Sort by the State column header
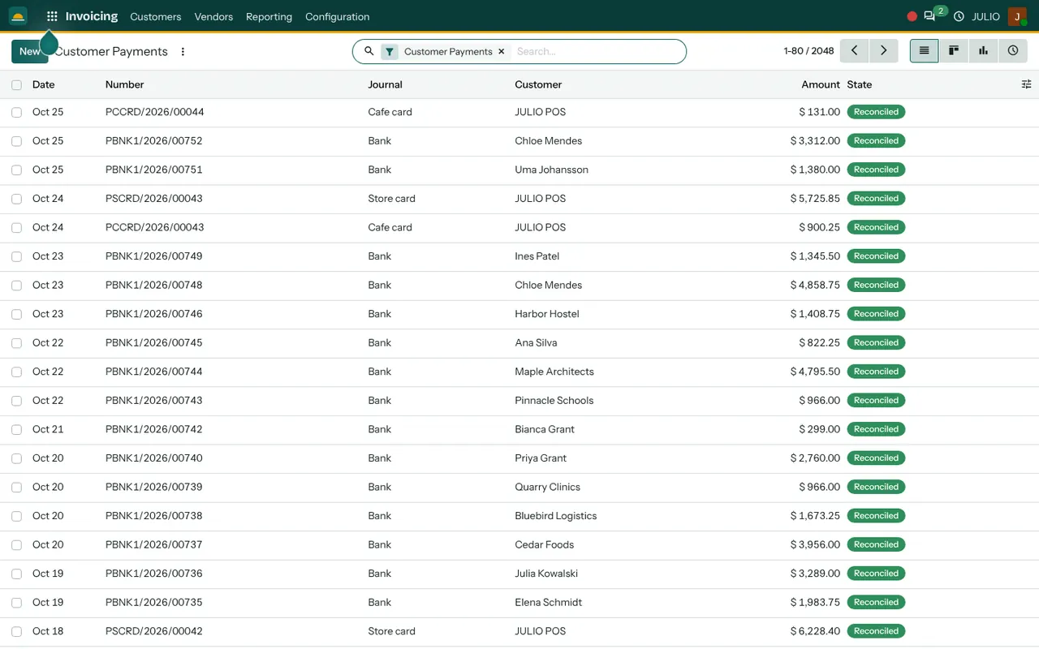The height and width of the screenshot is (649, 1039). (860, 84)
